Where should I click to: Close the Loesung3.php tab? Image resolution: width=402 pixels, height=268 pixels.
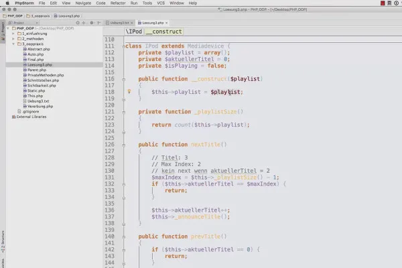pyautogui.click(x=167, y=23)
